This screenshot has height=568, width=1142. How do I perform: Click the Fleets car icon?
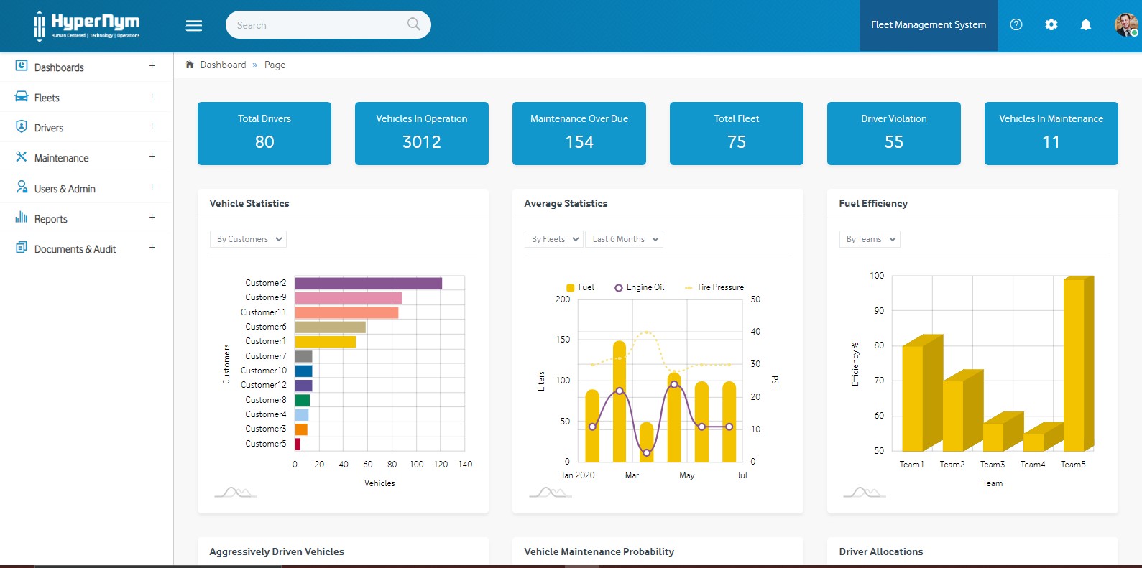point(22,96)
